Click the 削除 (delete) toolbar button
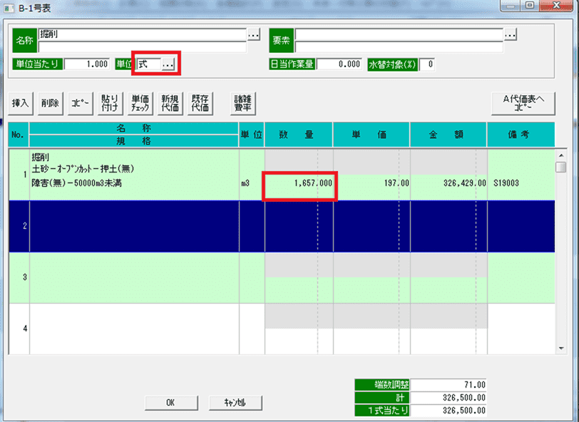This screenshot has height=422, width=579. [50, 103]
